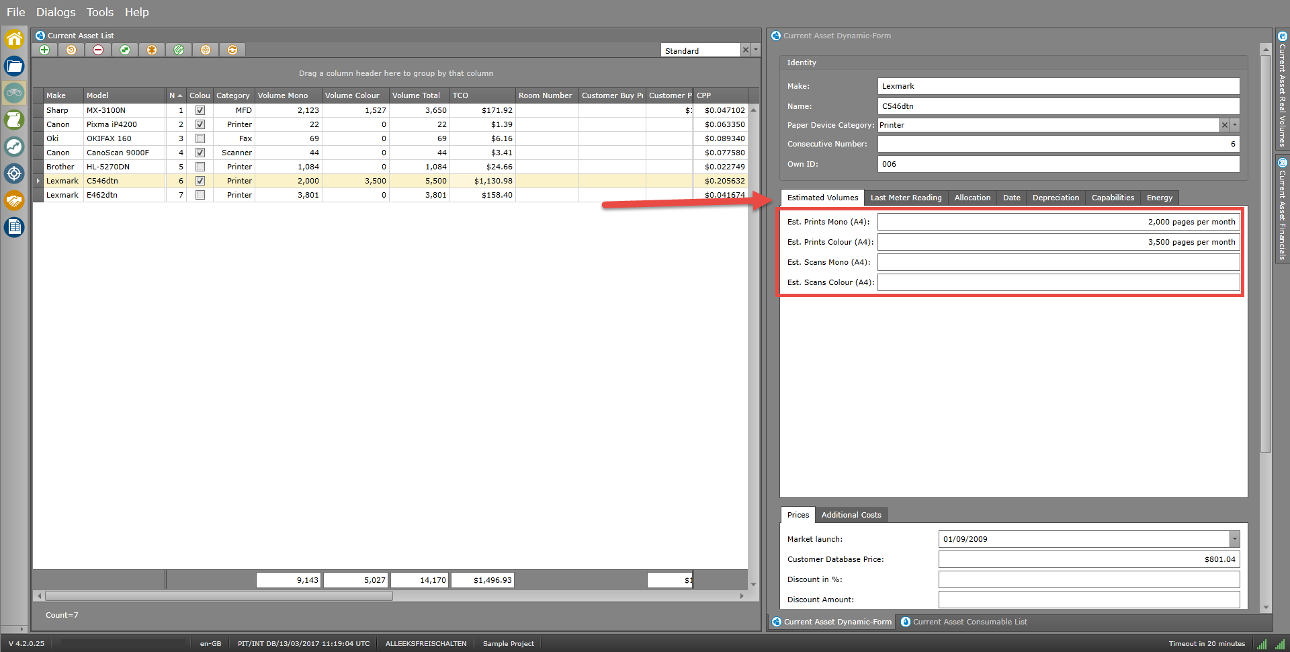Open Current Asset Consumable List tab
1290x652 pixels.
[963, 622]
